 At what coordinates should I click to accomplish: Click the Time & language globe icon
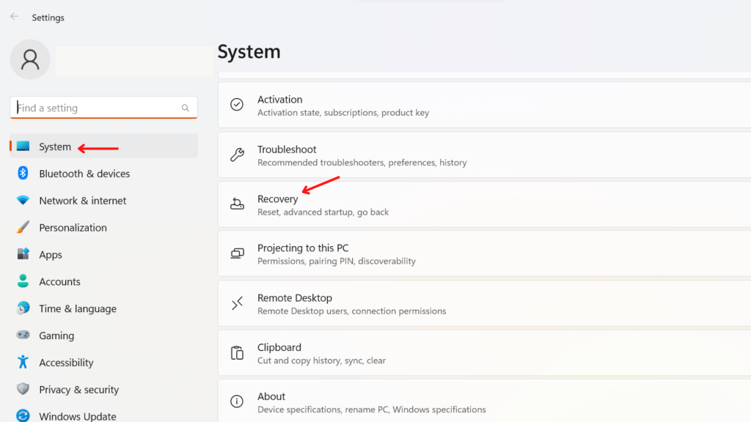coord(23,308)
